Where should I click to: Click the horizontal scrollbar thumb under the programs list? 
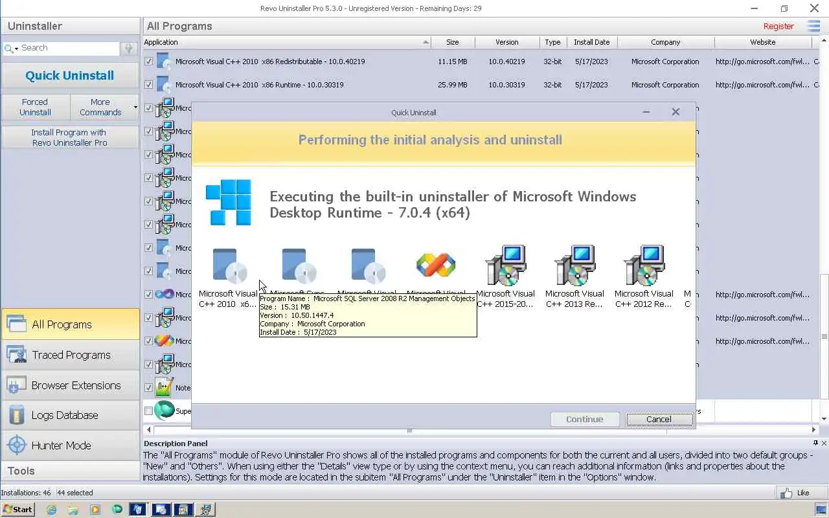tap(409, 430)
